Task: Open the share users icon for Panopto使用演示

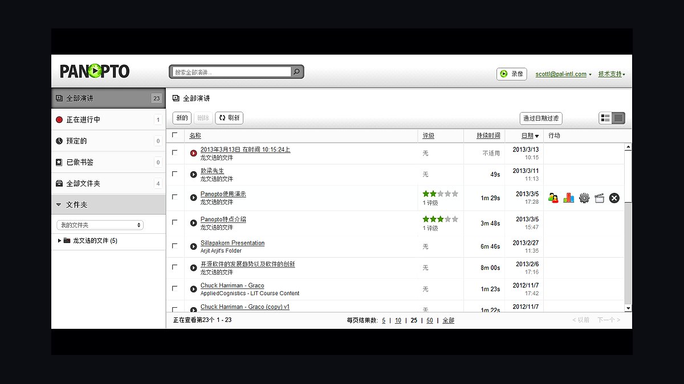Action: tap(553, 198)
